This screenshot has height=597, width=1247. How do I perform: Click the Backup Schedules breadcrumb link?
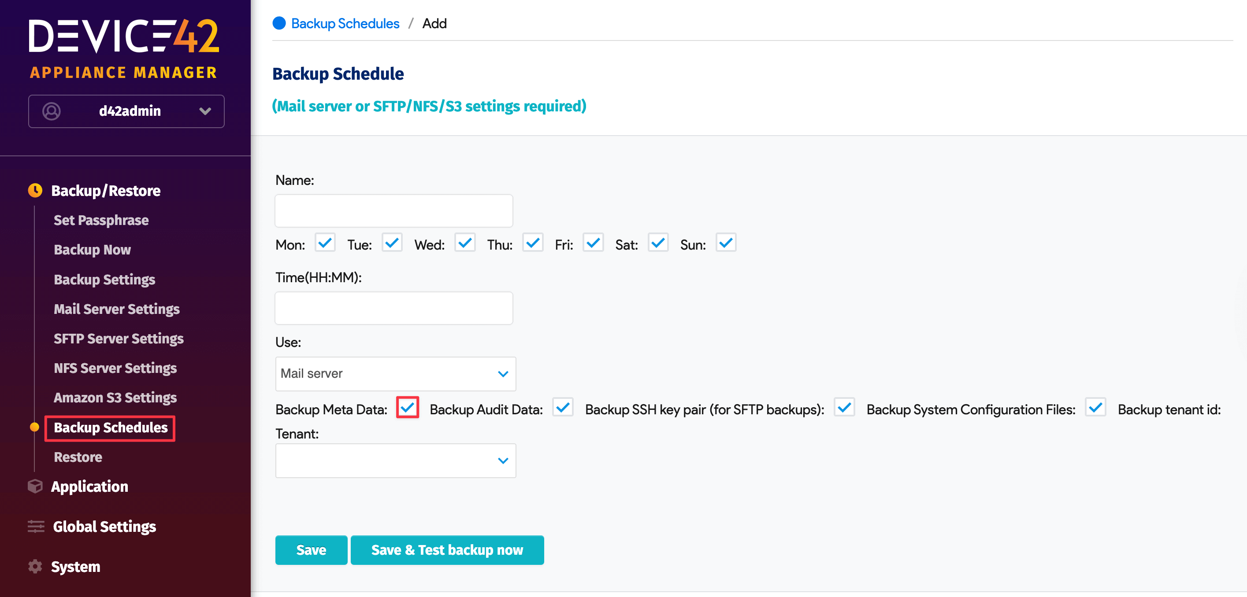(x=345, y=23)
